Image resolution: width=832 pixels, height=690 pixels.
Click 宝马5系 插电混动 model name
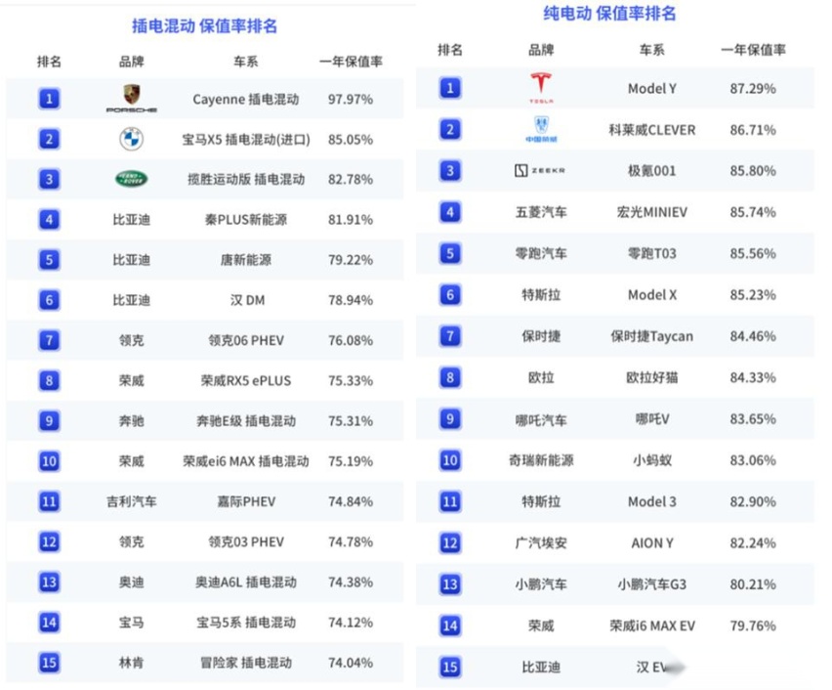246,623
